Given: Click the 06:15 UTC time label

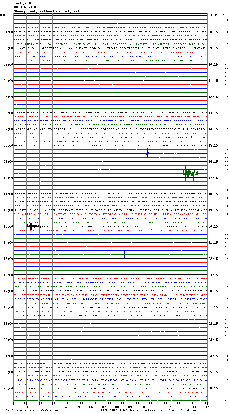Looking at the screenshot, I should (213, 388).
